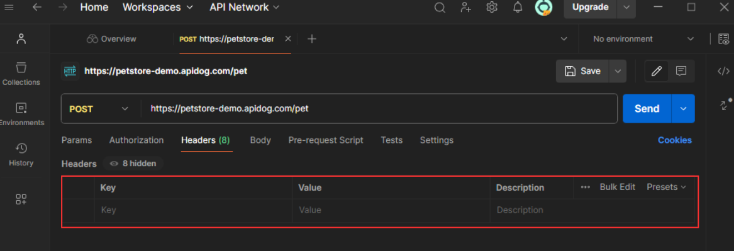The image size is (734, 251).
Task: Toggle the 8 hidden headers eye
Action: coord(114,164)
